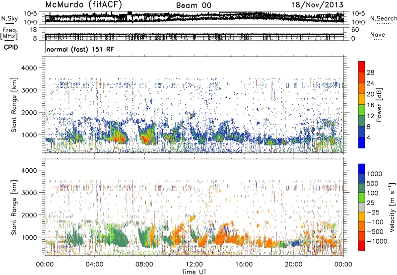
Task: Select Slant Range [km] label of power panel
Action: 14,105
